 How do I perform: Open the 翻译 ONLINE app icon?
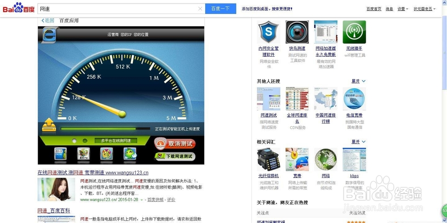(60, 154)
